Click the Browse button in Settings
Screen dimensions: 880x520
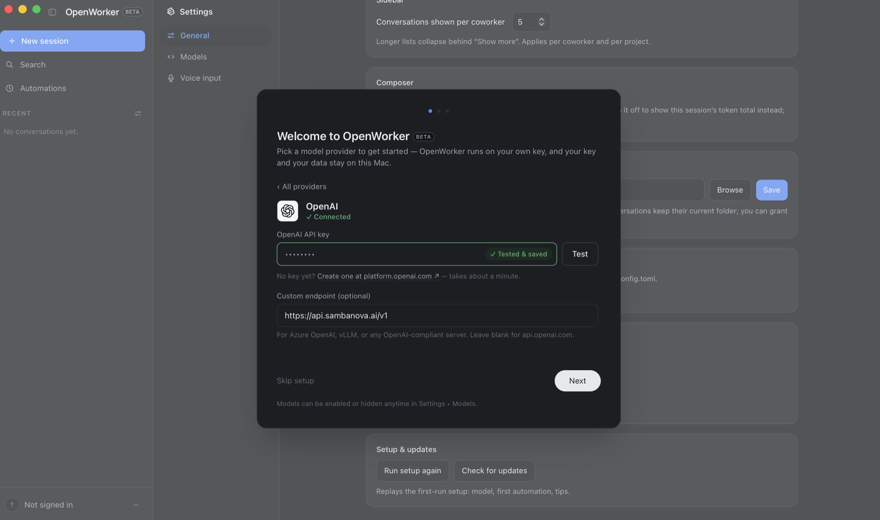tap(730, 190)
